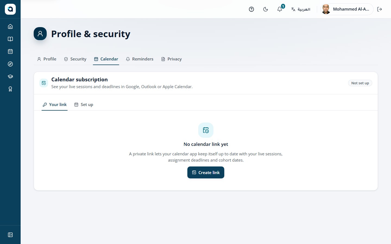This screenshot has width=391, height=244.
Task: Open the Reminders tab
Action: (x=140, y=59)
